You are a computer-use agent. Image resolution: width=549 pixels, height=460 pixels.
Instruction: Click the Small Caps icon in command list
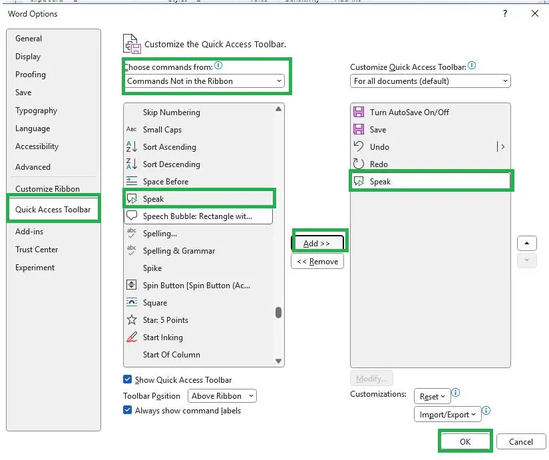(x=131, y=129)
